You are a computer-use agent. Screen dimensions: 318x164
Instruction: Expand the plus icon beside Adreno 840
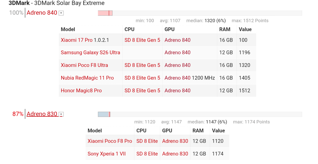point(61,13)
